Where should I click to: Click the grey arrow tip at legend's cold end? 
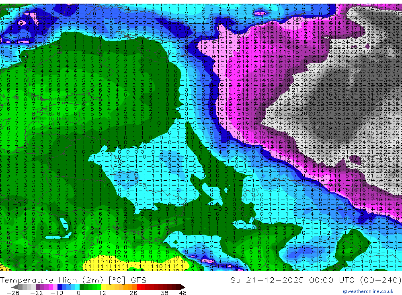pos(14,287)
